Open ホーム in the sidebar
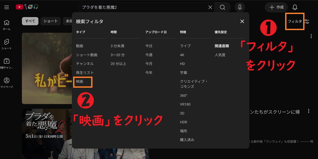 click(7, 25)
